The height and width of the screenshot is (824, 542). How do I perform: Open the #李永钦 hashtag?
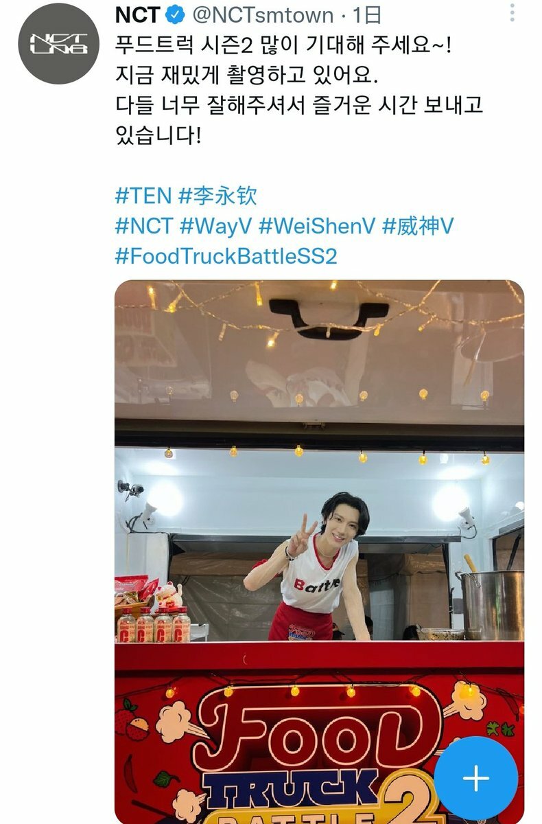tap(217, 196)
